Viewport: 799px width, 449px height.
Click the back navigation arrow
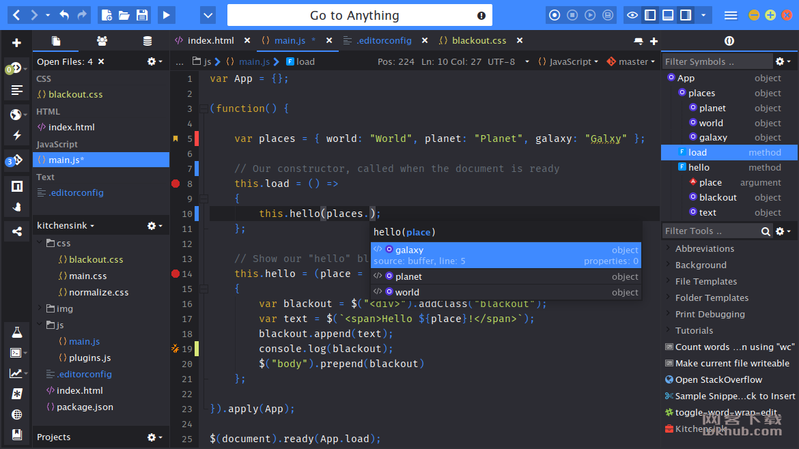[x=16, y=15]
